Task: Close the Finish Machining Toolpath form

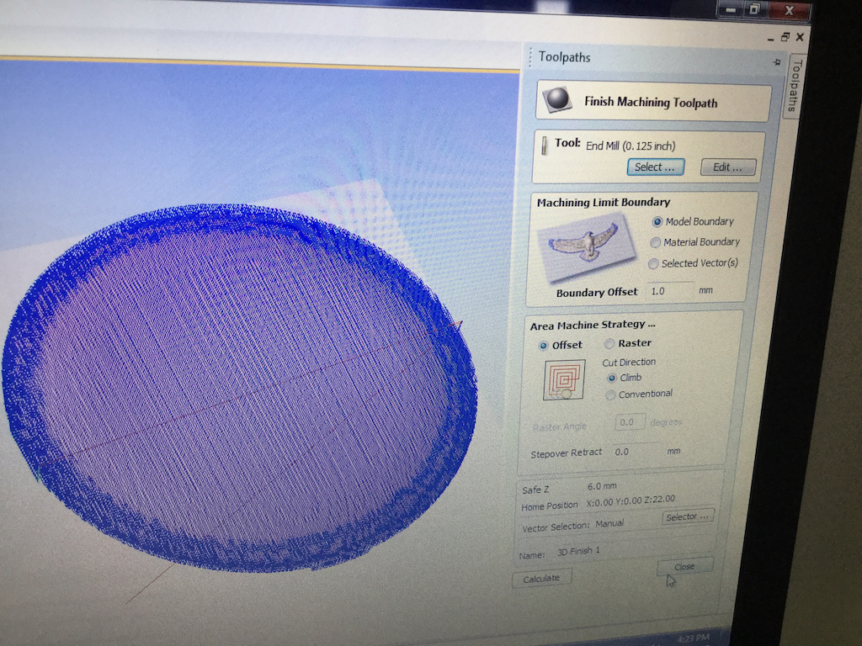Action: [x=684, y=567]
